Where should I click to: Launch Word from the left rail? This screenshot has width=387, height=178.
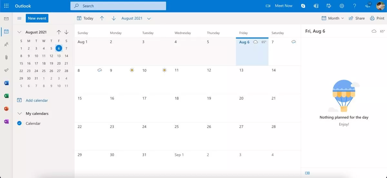[6, 83]
